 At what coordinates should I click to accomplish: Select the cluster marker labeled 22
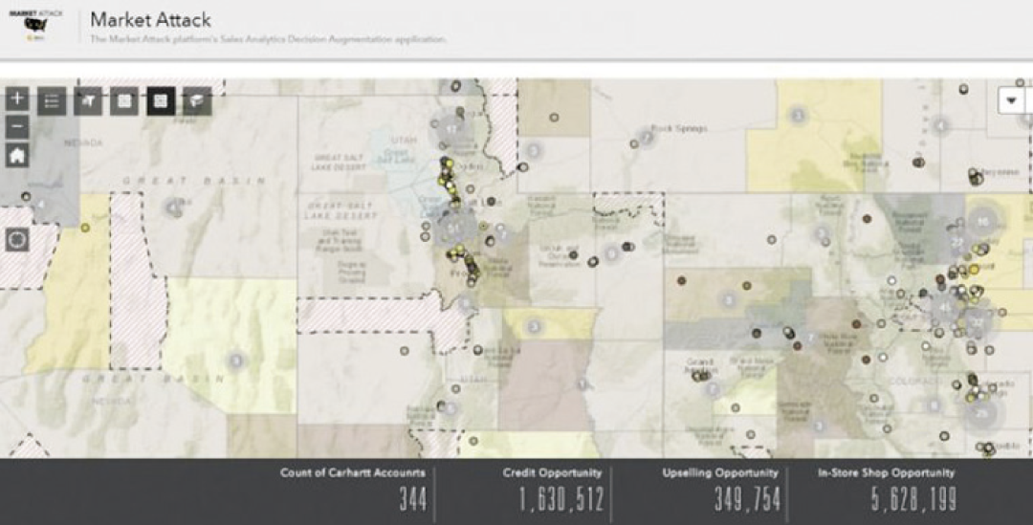[957, 242]
